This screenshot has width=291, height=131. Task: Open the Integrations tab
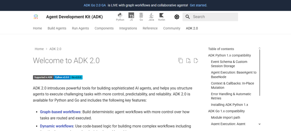[x=128, y=28]
